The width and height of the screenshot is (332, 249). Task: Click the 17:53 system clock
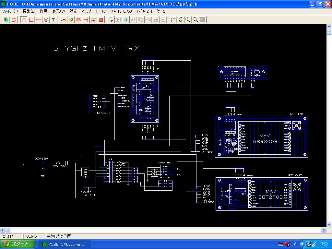323,244
